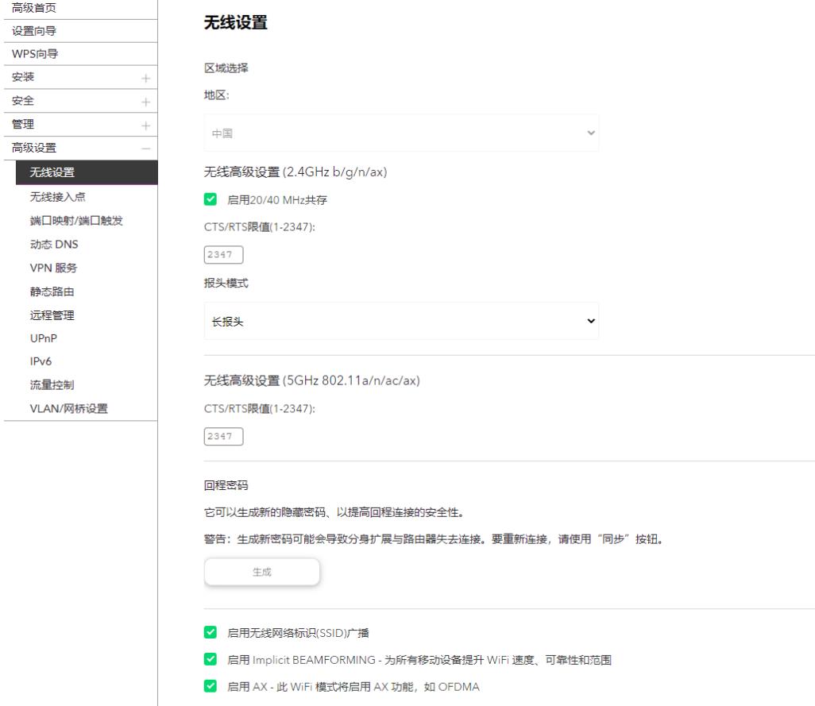Disable 启用20/40 MHz共存
The width and height of the screenshot is (815, 706).
pyautogui.click(x=210, y=199)
